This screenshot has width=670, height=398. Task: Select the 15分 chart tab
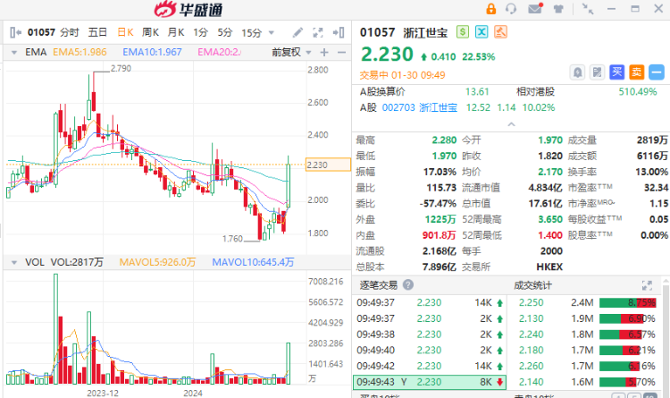pos(251,33)
